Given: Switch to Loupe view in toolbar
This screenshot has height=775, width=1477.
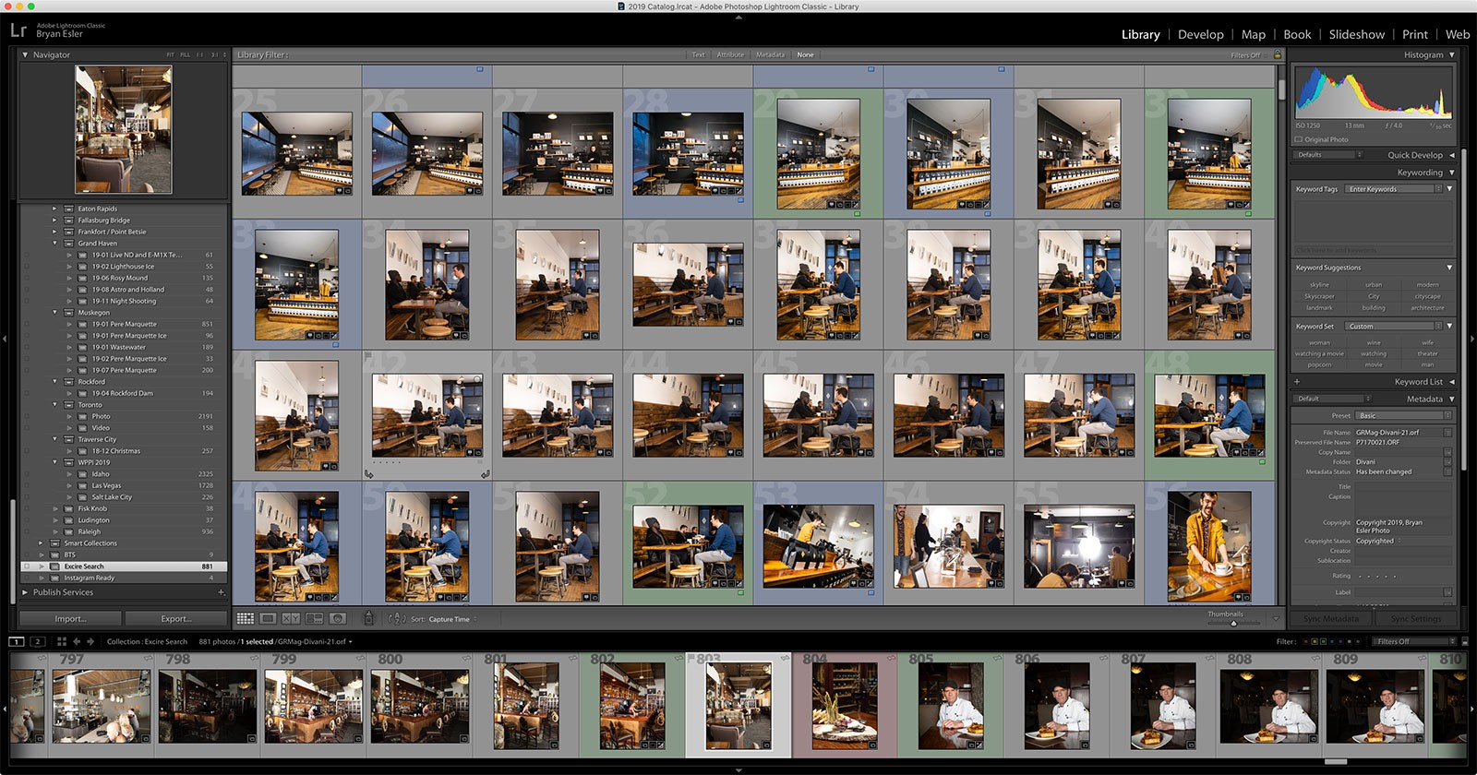Looking at the screenshot, I should [268, 619].
